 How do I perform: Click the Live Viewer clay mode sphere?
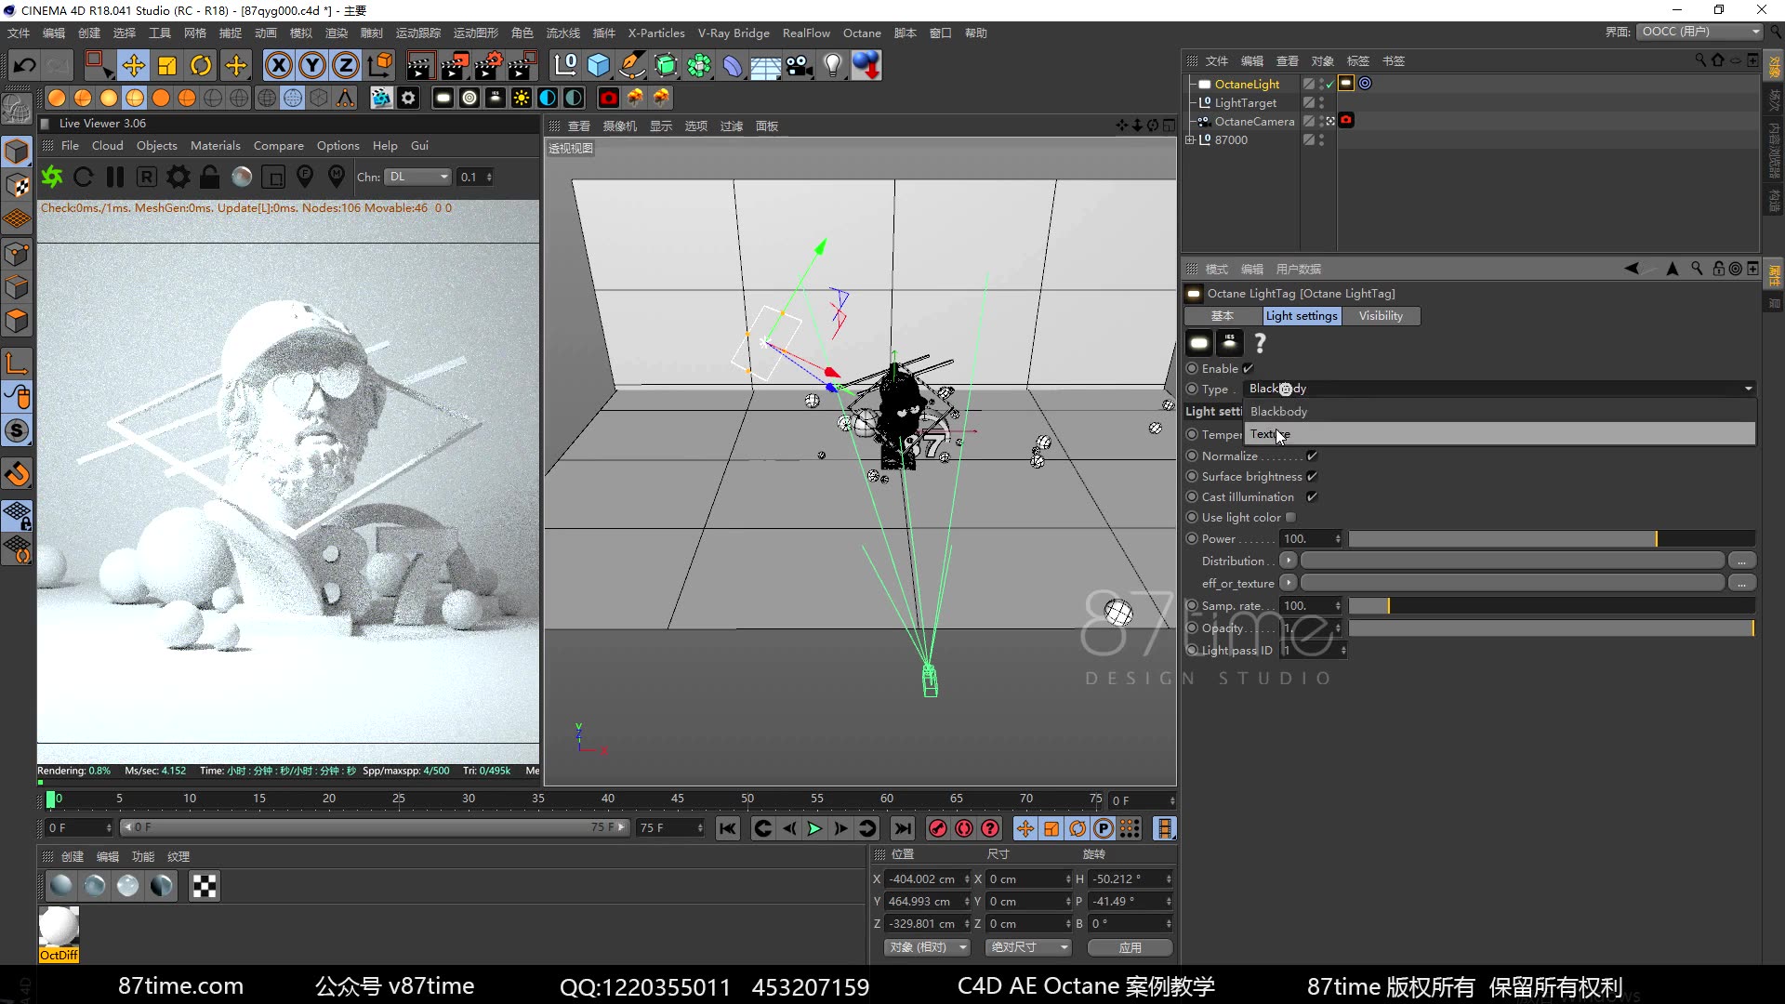pyautogui.click(x=242, y=177)
